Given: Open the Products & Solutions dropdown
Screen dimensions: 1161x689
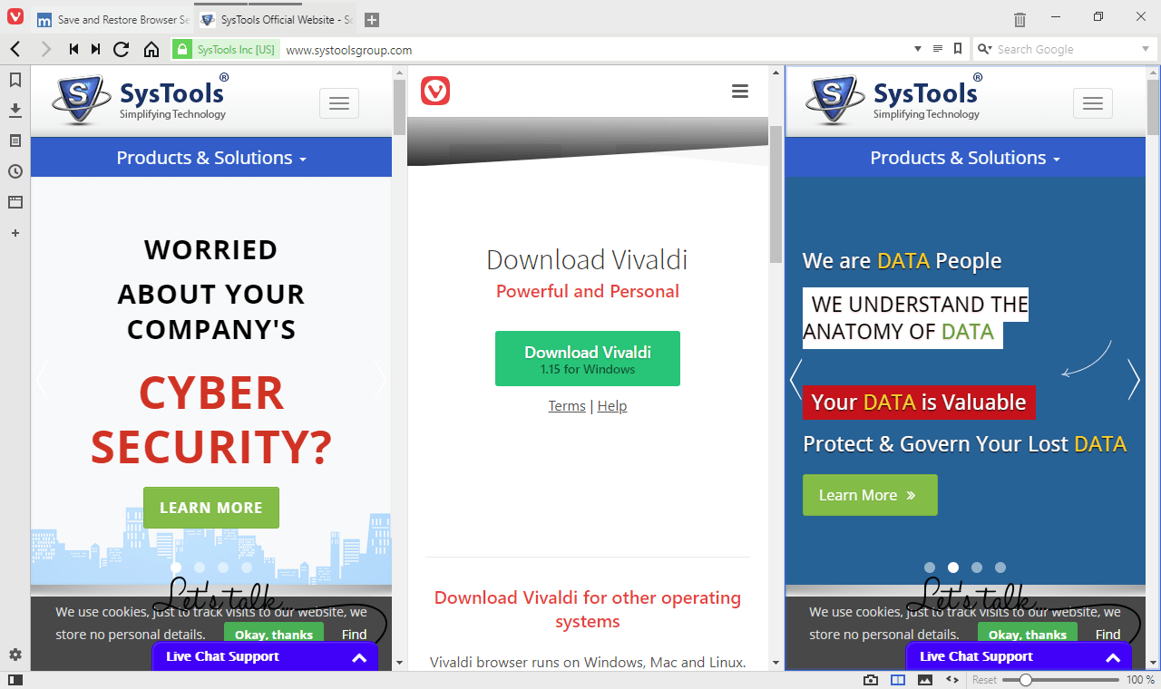Looking at the screenshot, I should pos(211,157).
